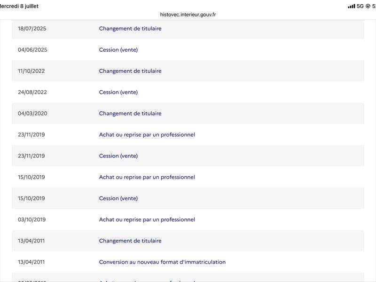This screenshot has height=282, width=376.
Task: Open the 03/10/2019 Achat ou reprise par un professionnel entry
Action: coord(188,219)
